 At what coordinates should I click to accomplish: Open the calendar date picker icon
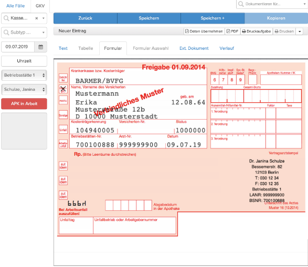pyautogui.click(x=40, y=47)
